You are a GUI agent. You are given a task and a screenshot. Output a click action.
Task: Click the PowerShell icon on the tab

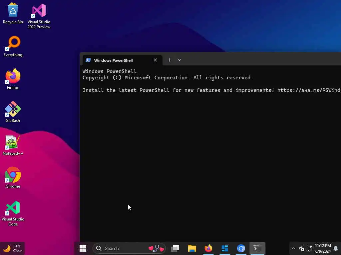click(x=88, y=60)
